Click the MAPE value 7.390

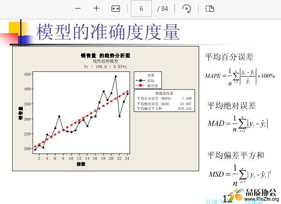(186, 98)
